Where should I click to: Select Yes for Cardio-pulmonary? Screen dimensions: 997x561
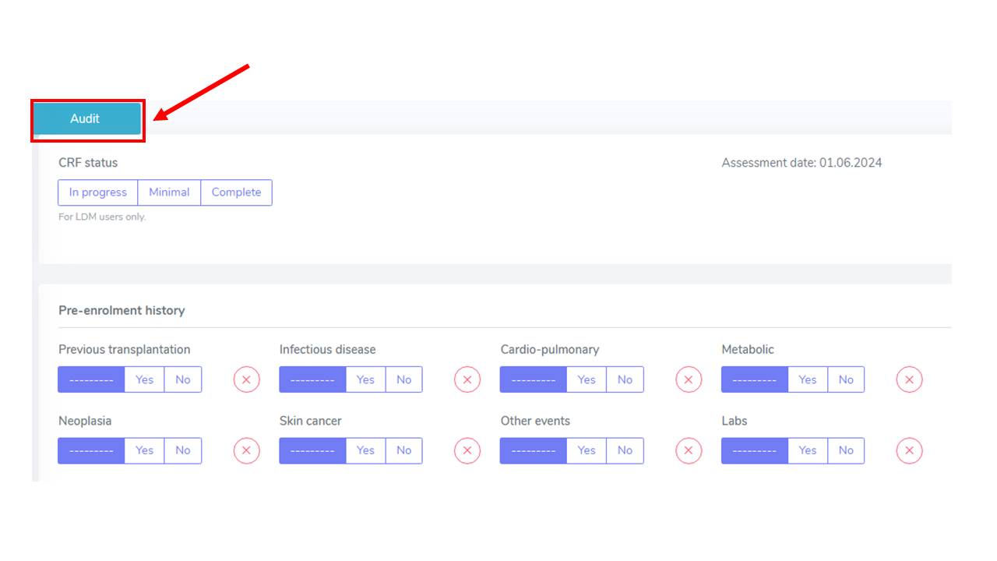coord(587,379)
